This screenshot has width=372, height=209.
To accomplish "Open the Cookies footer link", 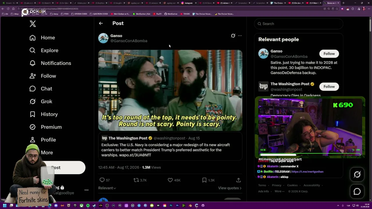I will tap(292, 185).
